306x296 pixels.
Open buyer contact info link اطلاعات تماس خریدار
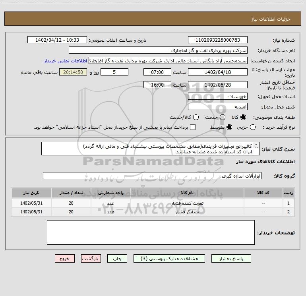click(66, 61)
